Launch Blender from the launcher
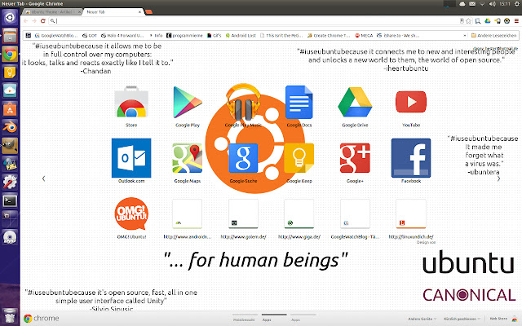The height and width of the screenshot is (326, 522). tap(10, 127)
